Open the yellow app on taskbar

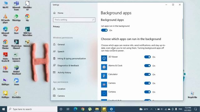[104, 109]
